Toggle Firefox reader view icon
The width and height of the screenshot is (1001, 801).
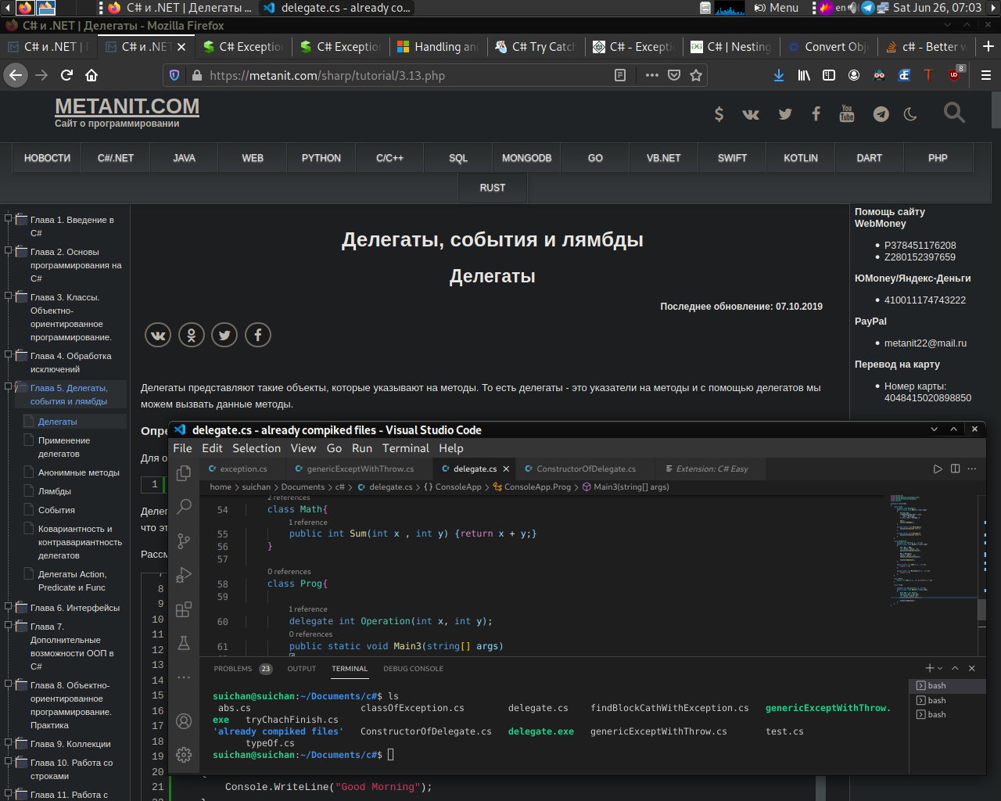(620, 75)
